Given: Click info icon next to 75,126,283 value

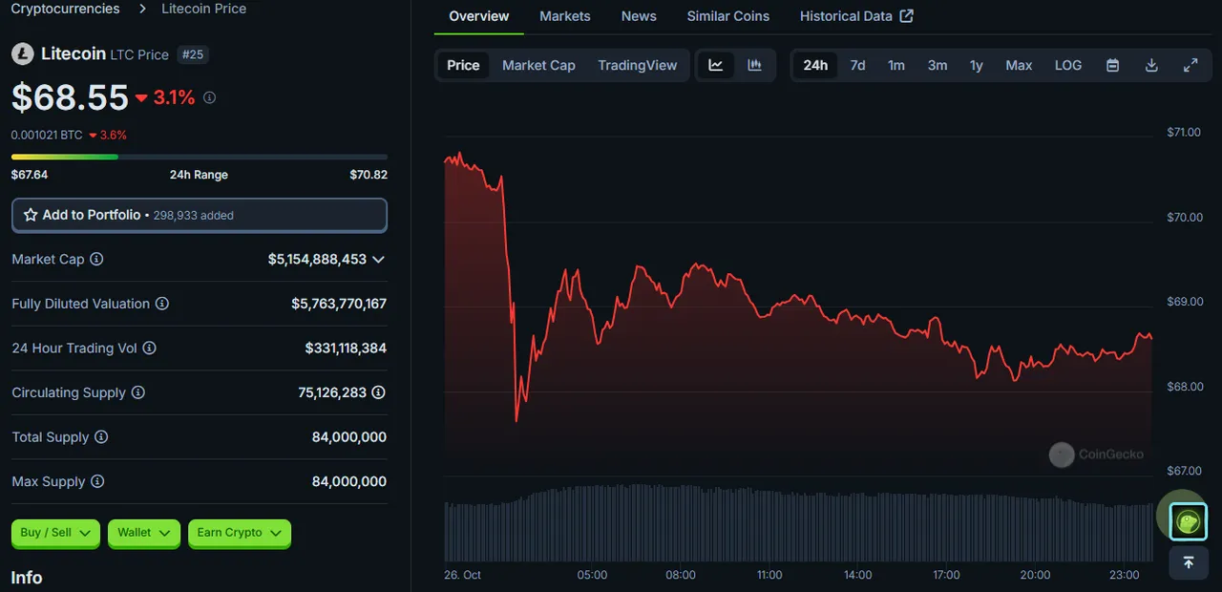Looking at the screenshot, I should 379,392.
